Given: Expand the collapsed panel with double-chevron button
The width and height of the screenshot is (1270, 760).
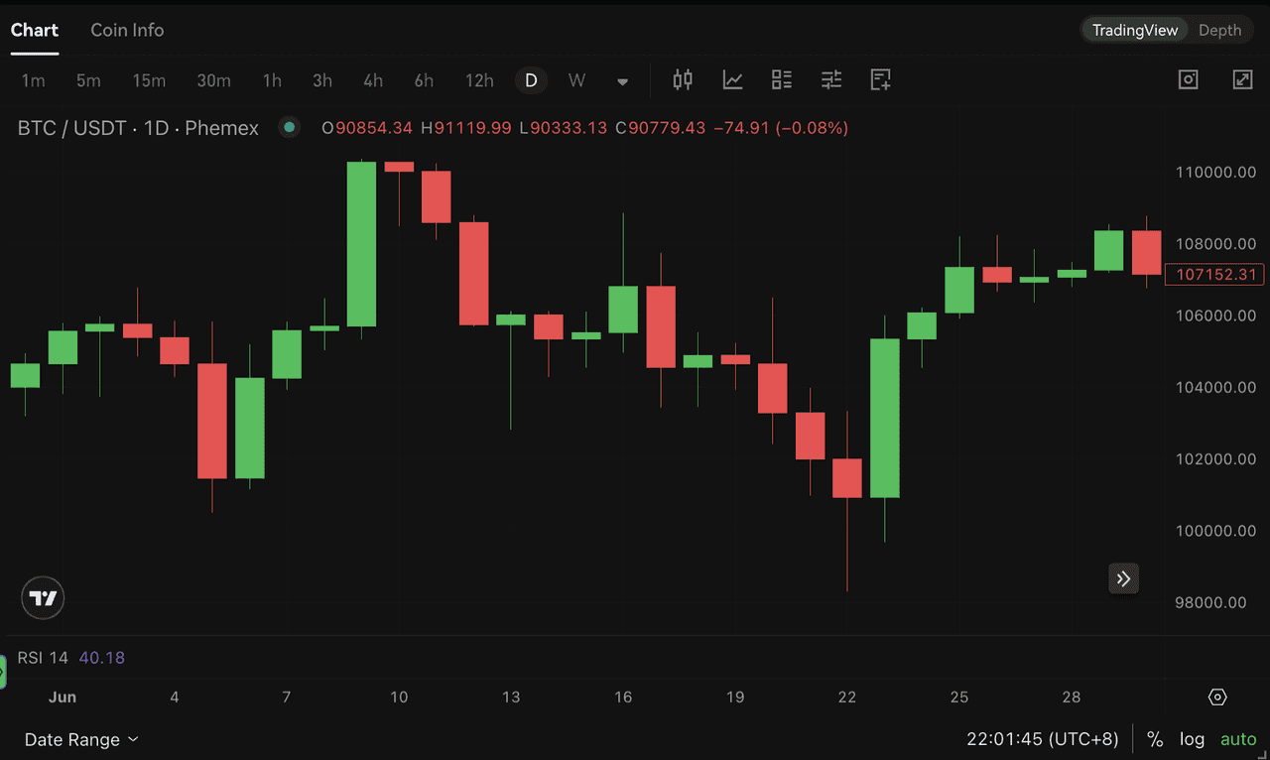Looking at the screenshot, I should 1123,578.
